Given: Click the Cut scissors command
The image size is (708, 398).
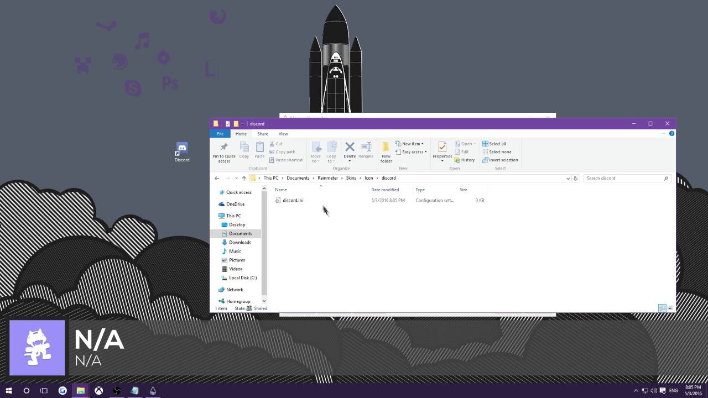Looking at the screenshot, I should [x=276, y=144].
